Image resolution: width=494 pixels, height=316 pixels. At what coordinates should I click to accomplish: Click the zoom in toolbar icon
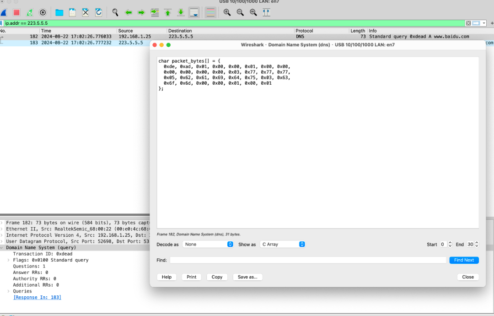pyautogui.click(x=227, y=12)
